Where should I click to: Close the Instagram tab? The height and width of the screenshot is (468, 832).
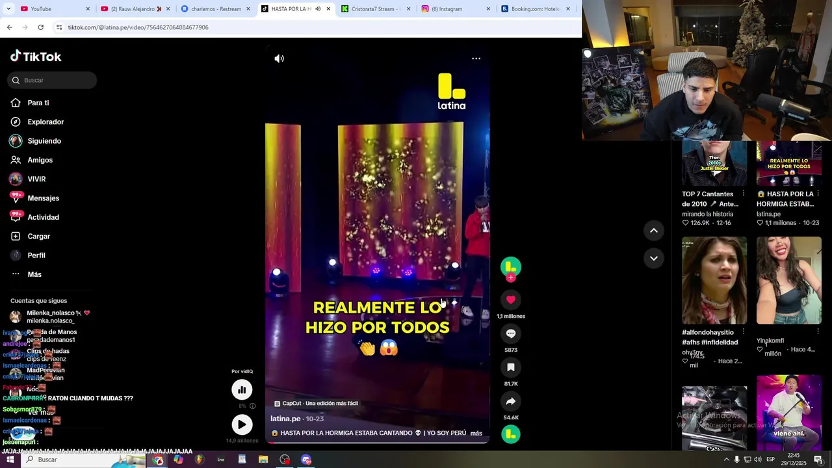(x=488, y=9)
